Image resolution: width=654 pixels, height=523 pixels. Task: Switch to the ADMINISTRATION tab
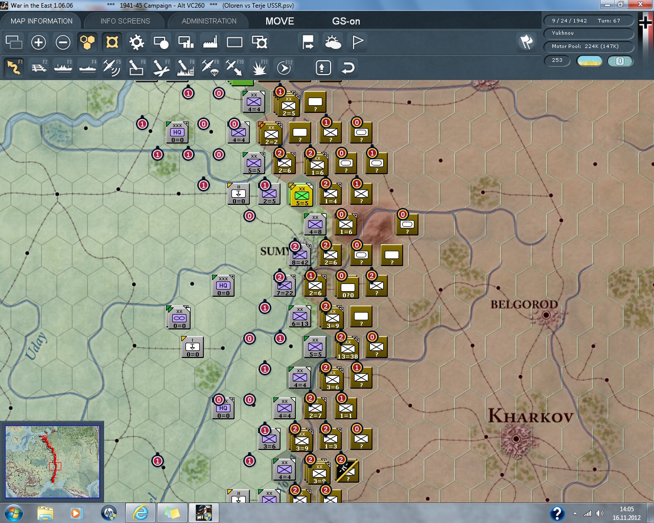[209, 21]
